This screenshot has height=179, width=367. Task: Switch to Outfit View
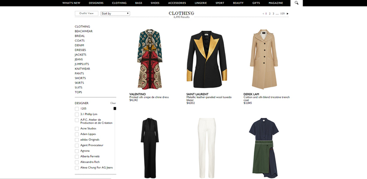(x=86, y=13)
